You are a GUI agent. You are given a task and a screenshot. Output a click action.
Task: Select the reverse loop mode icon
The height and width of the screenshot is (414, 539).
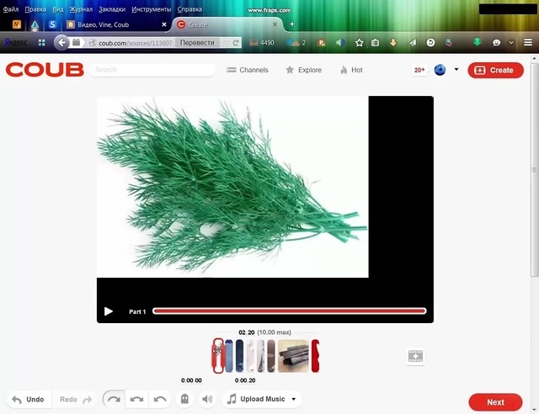pyautogui.click(x=159, y=399)
